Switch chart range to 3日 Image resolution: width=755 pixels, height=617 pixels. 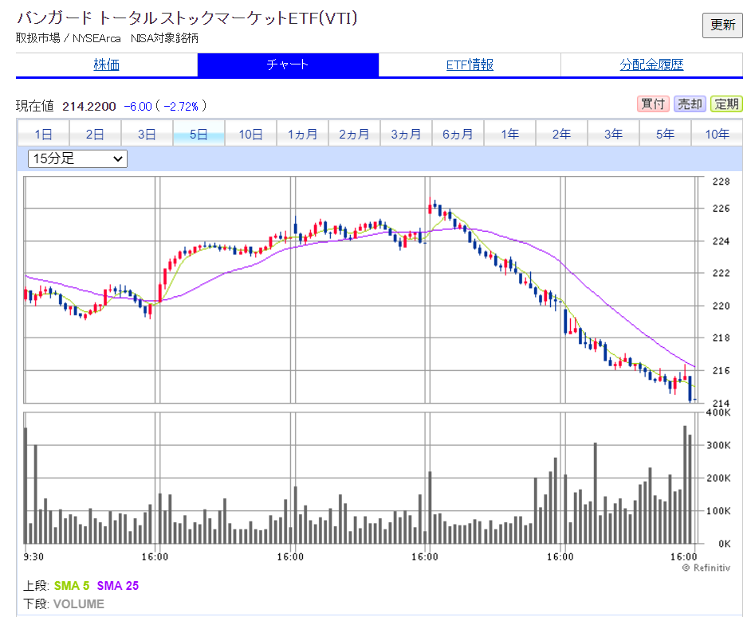[147, 134]
